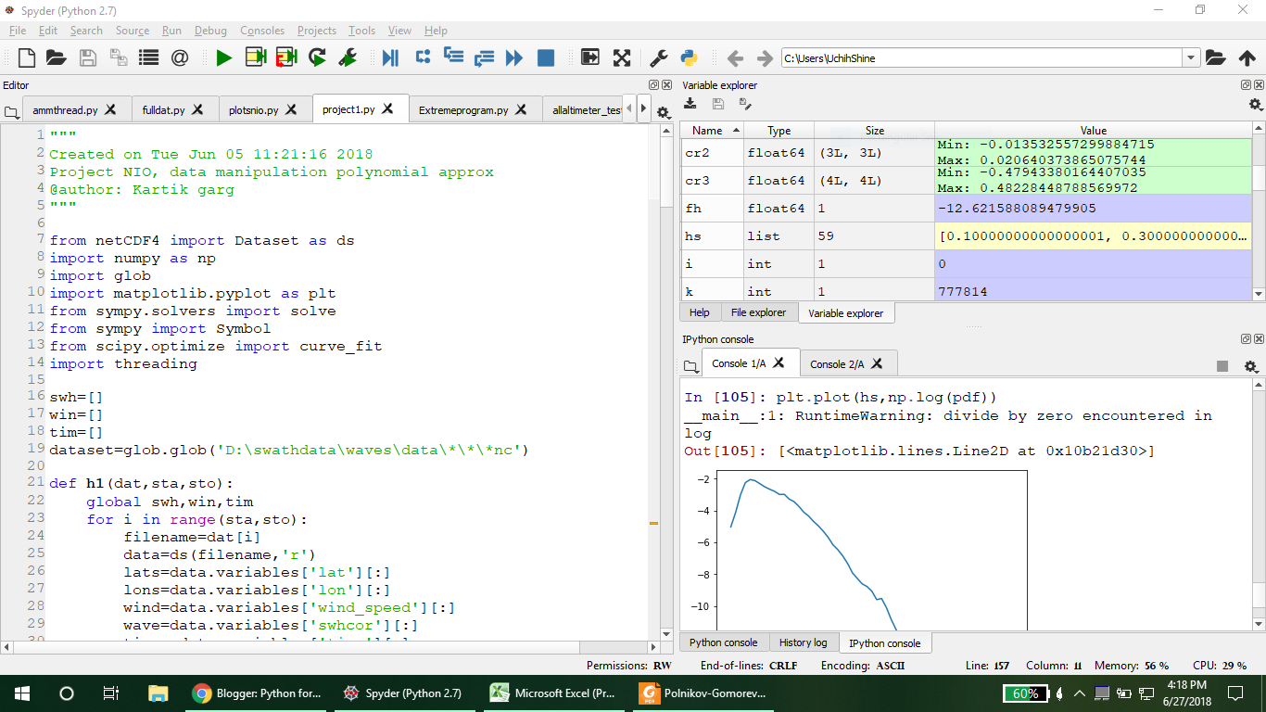Viewport: 1266px width, 712px height.
Task: Maximize current pane using the four-arrows icon
Action: coord(622,58)
